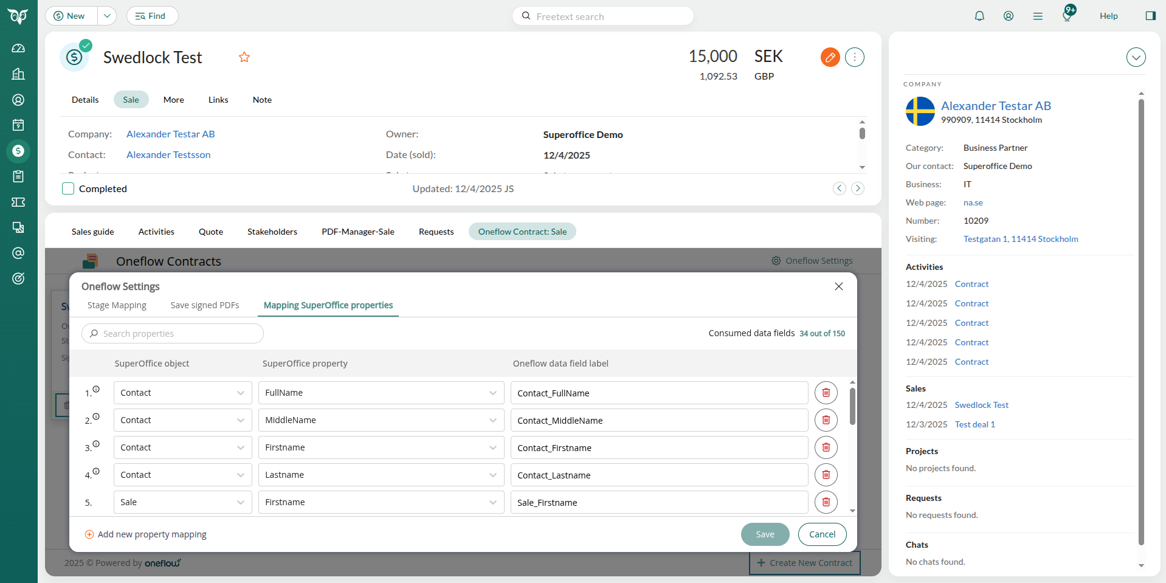Screen dimensions: 1166x583
Task: Open the hamburger main menu
Action: [1038, 16]
